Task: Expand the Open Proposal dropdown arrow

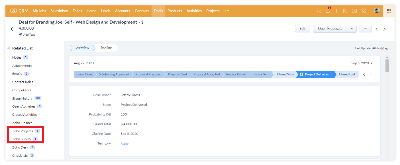Action: point(352,29)
